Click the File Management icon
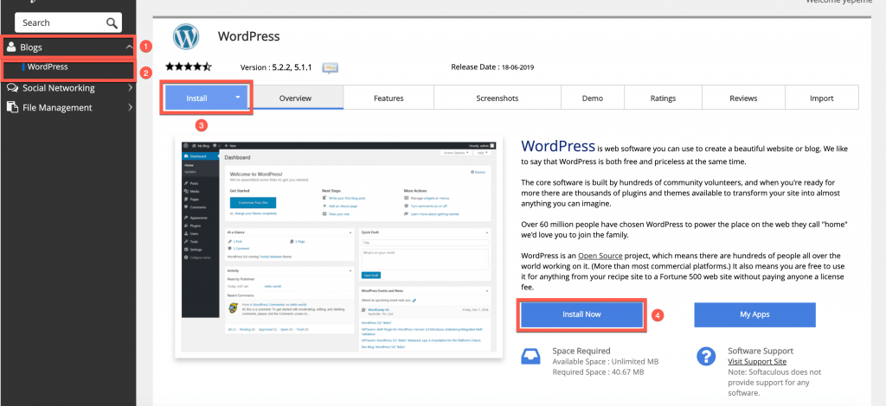 (13, 108)
